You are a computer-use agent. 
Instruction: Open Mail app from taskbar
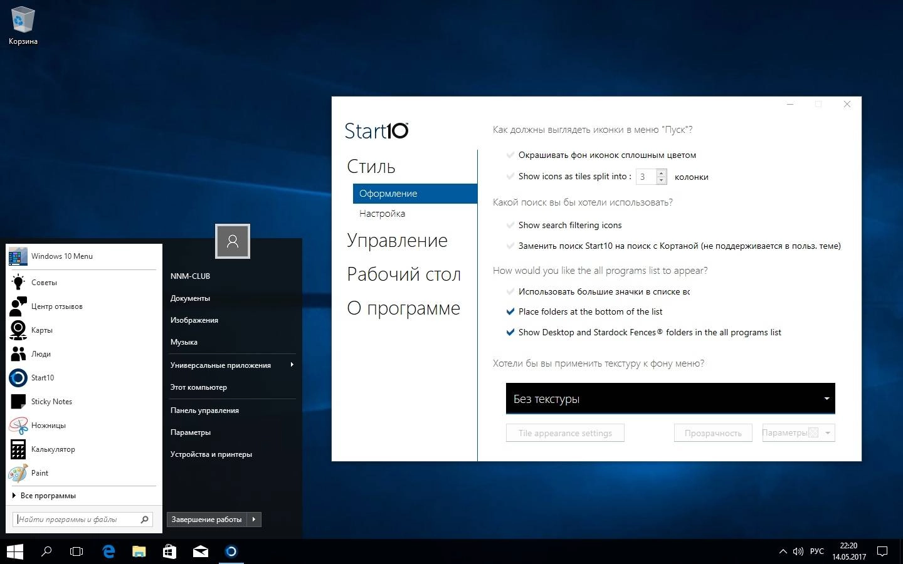point(201,551)
